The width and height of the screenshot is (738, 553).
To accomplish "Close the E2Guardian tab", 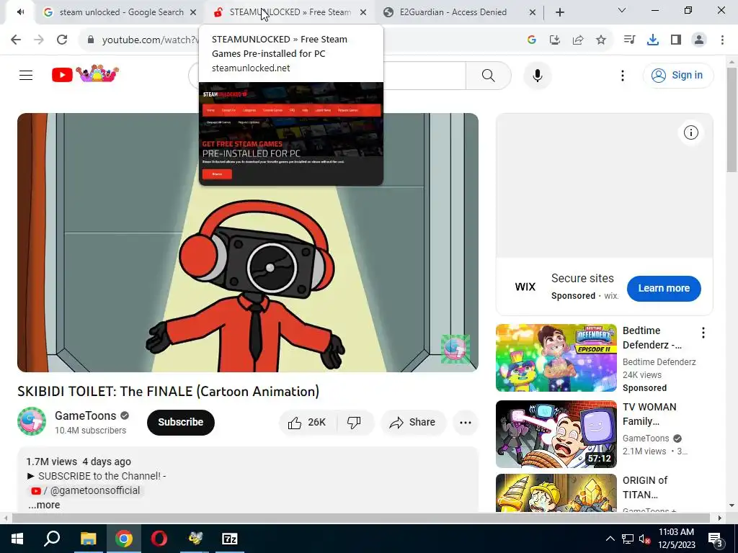I will tap(533, 13).
